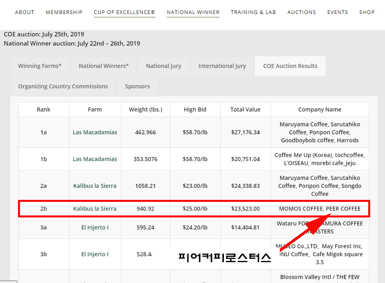Switch to the Winning Farms* tab
Viewport: 385px width, 283px height.
click(x=40, y=66)
